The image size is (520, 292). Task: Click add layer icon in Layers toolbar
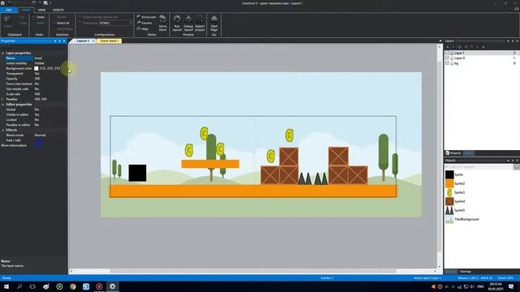coord(448,47)
